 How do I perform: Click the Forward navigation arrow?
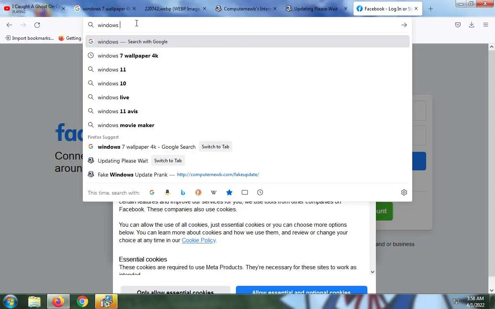(23, 25)
